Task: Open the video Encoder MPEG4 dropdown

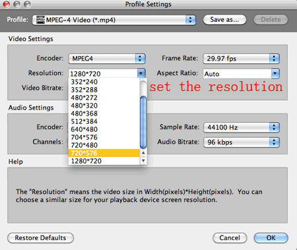Action: click(x=107, y=59)
